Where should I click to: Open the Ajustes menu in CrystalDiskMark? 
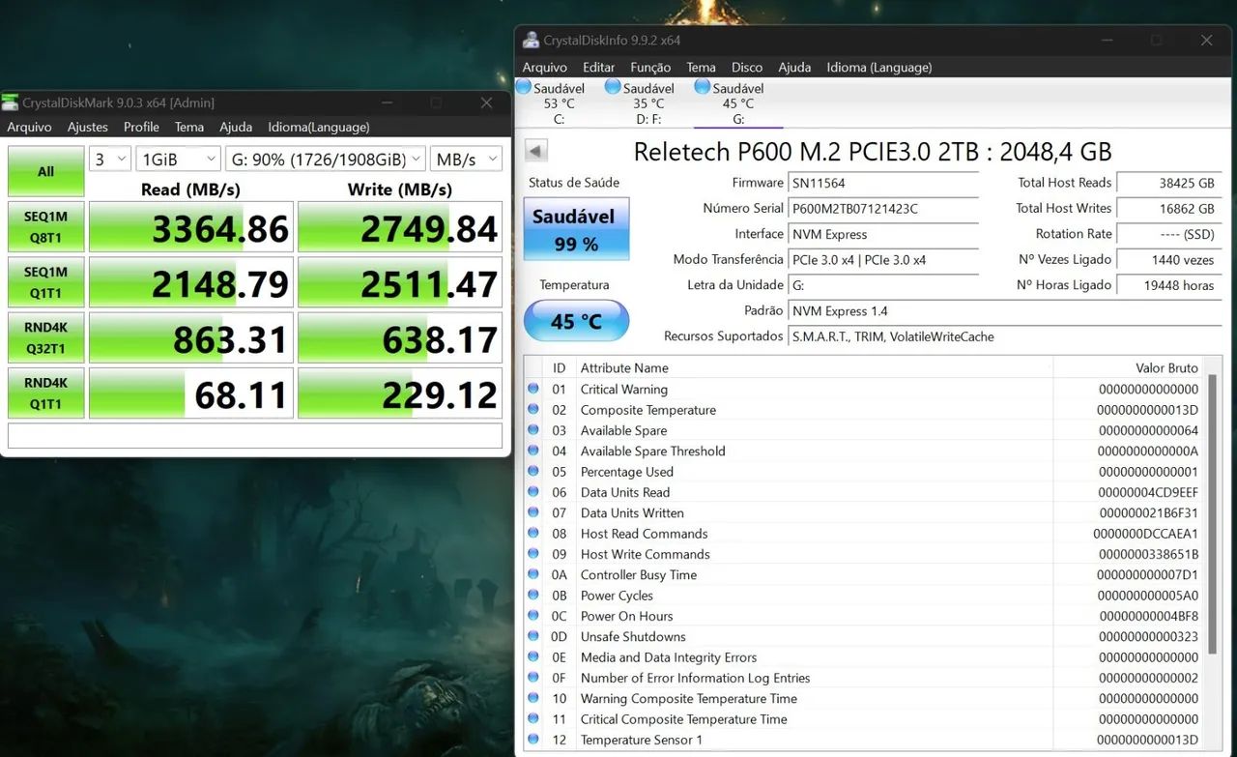click(x=88, y=127)
